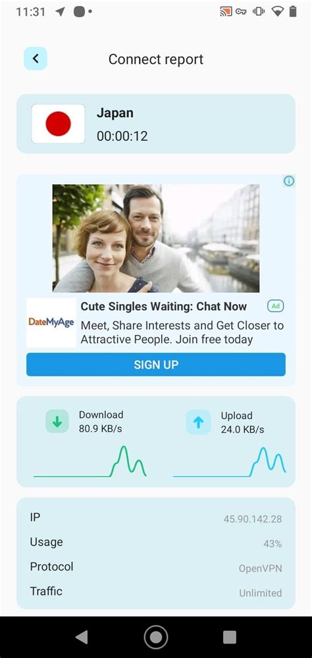Tap the upload speed graph

pos(229,463)
